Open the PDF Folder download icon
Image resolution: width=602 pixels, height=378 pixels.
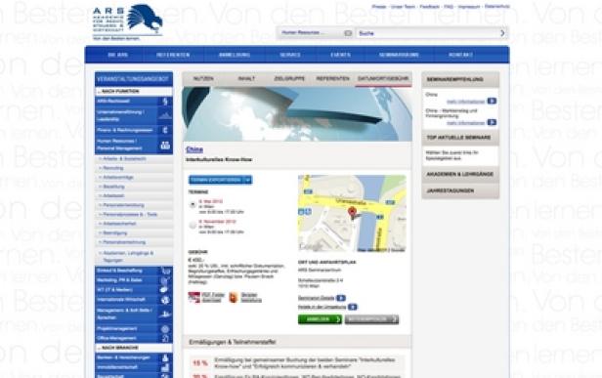tap(194, 297)
